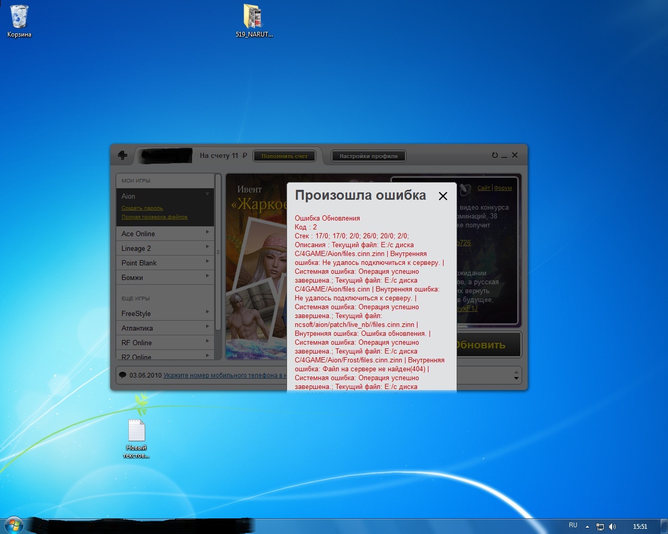Image resolution: width=668 pixels, height=534 pixels.
Task: Select RF Online in the games list
Action: coord(165,343)
